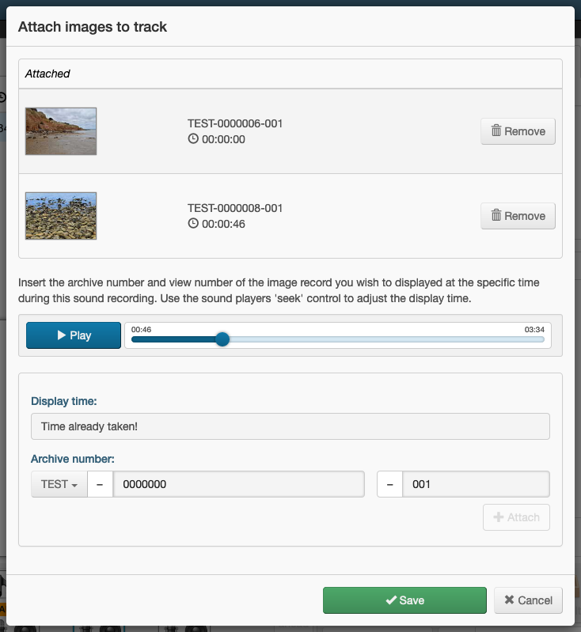Click the dash separator before 001 field
Screen dimensions: 581x632
[x=389, y=484]
